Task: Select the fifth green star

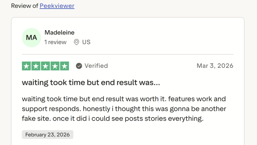Action: 64,66
